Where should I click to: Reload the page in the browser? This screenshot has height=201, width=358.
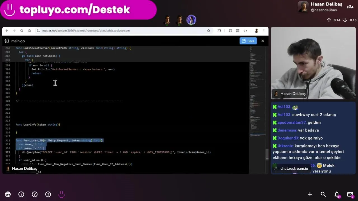click(x=22, y=31)
